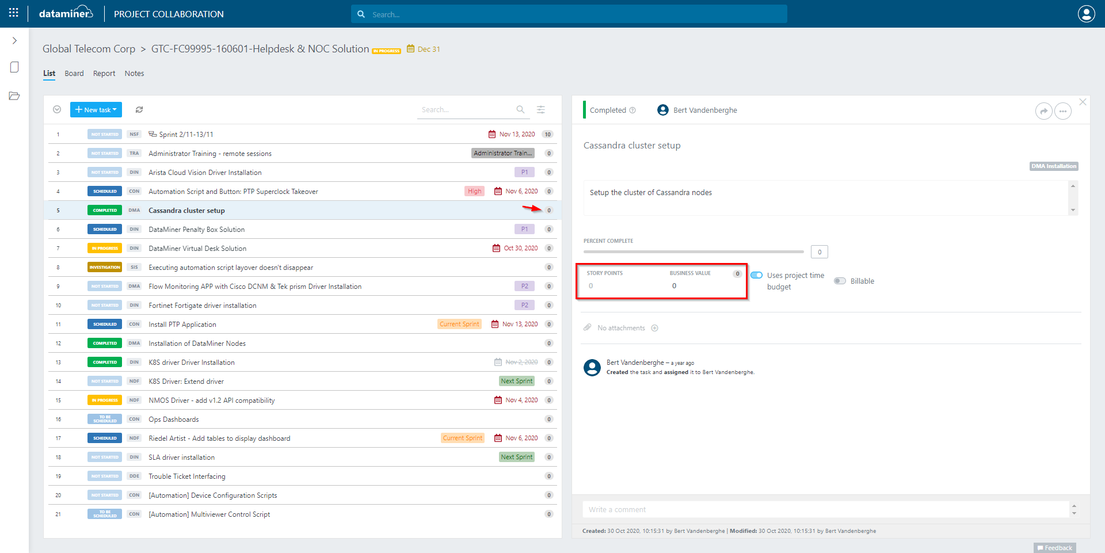Click the High priority tag
The image size is (1105, 553).
point(475,192)
